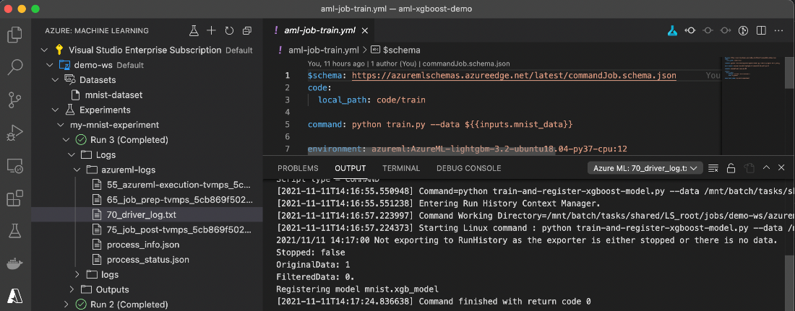
Task: Open the Docker view
Action: point(14,263)
